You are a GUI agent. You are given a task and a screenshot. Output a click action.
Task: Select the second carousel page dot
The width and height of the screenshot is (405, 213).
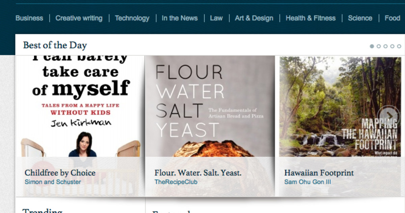379,46
